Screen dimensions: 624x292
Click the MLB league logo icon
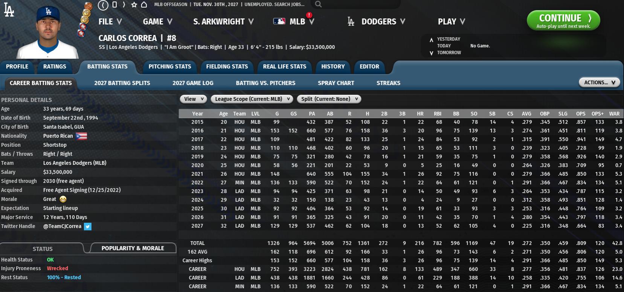279,21
